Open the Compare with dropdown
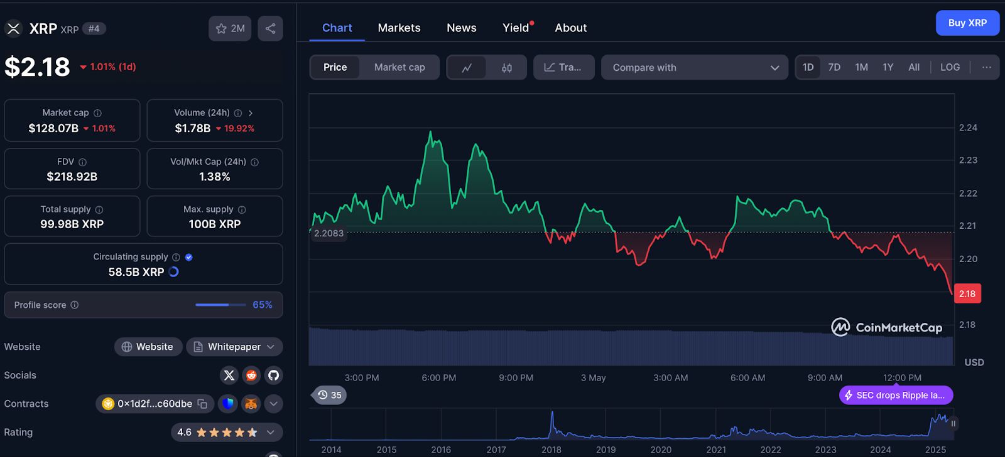 point(695,68)
